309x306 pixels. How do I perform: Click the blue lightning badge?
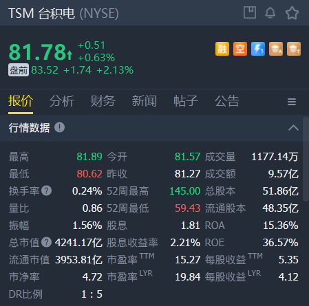coord(258,49)
